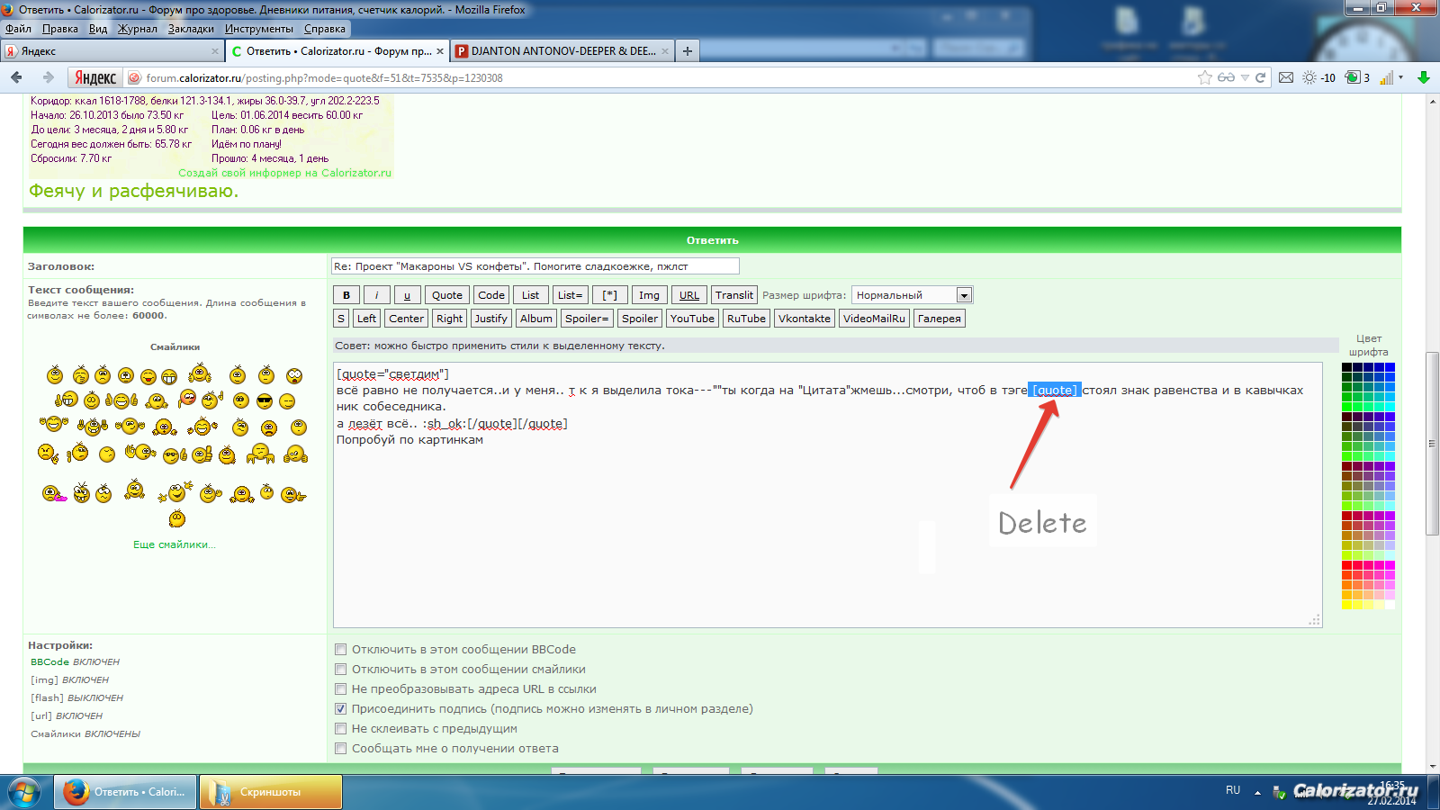Pick the black swatch in the font color palette
Viewport: 1440px width, 810px height.
point(1347,367)
